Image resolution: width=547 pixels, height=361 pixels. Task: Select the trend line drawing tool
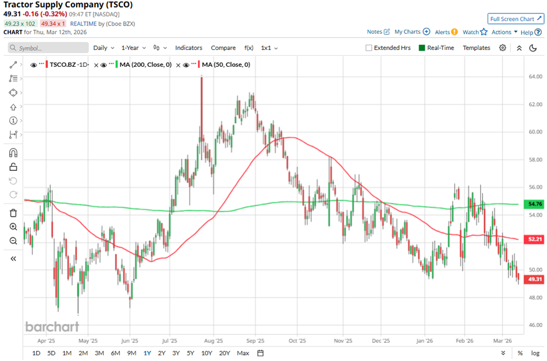(13, 65)
